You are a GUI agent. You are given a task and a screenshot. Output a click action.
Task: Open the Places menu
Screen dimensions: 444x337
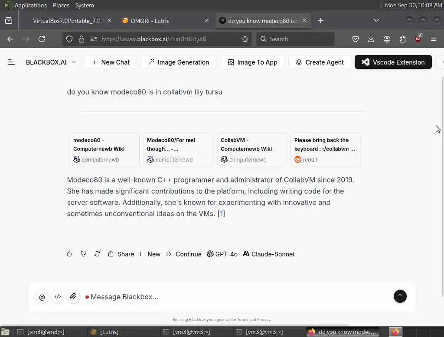[61, 5]
